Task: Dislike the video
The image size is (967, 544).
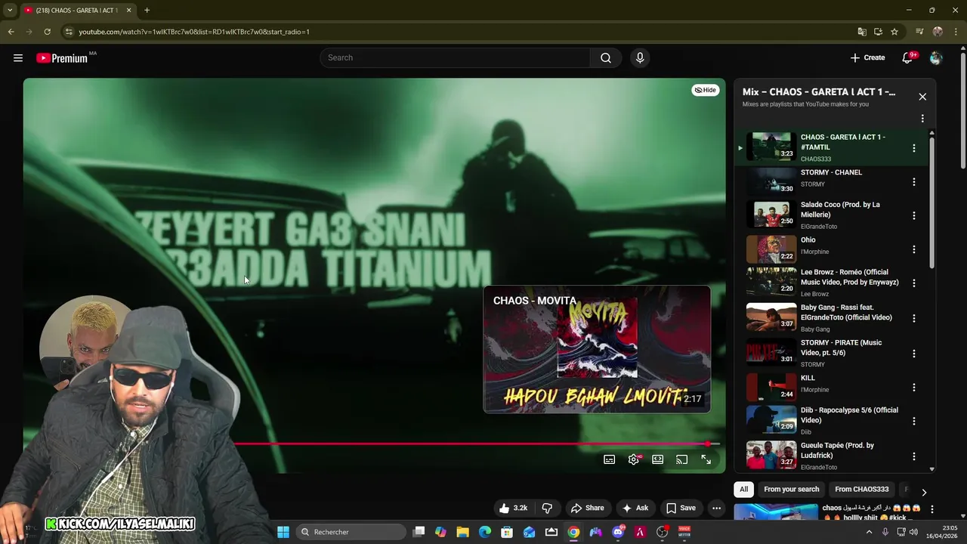Action: tap(548, 508)
